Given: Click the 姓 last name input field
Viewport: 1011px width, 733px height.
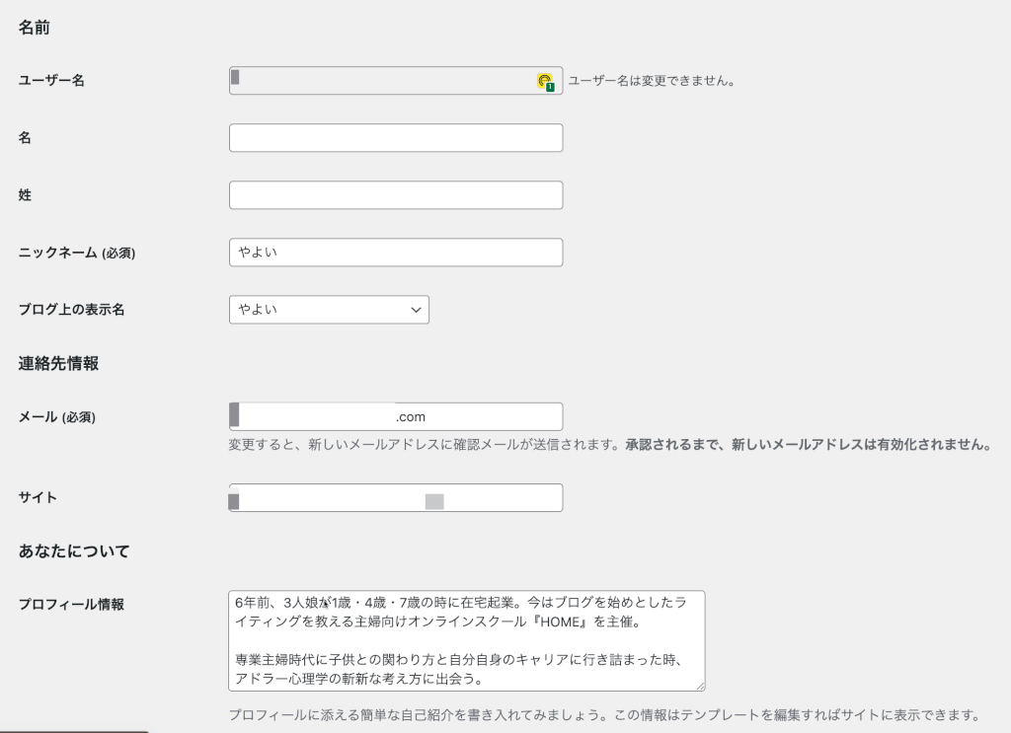Looking at the screenshot, I should [395, 194].
